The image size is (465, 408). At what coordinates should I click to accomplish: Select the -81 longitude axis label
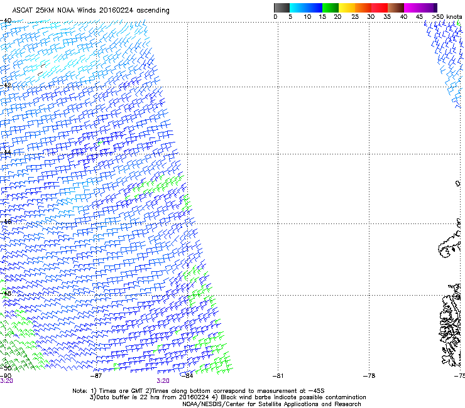tap(278, 376)
